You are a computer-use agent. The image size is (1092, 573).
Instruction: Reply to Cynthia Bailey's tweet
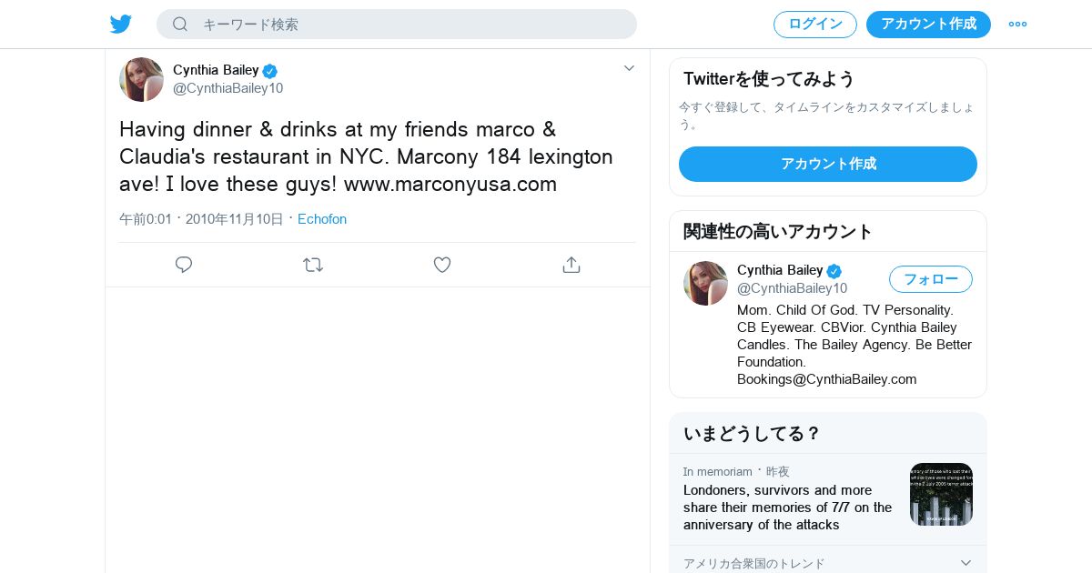point(184,265)
